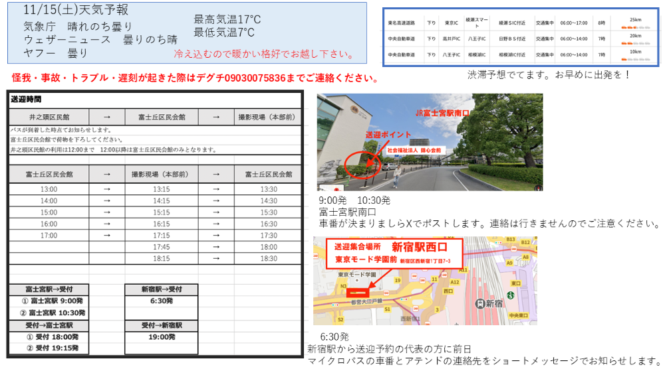Select the 送迎時間 table title cell
The width and height of the screenshot is (665, 373).
click(27, 100)
